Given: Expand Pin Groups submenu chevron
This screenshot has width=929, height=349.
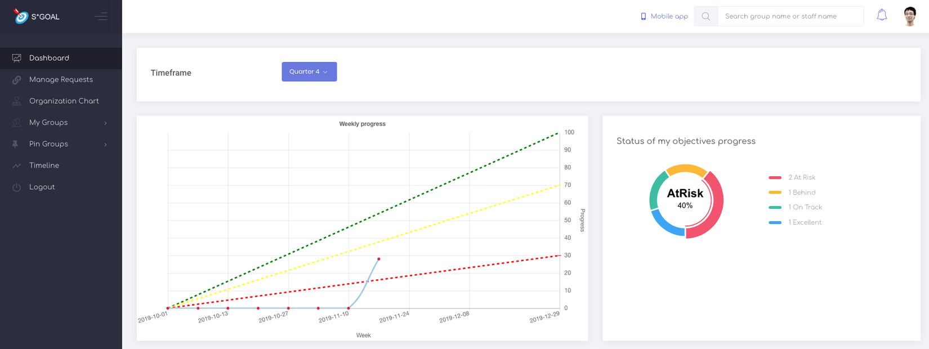Looking at the screenshot, I should point(105,145).
